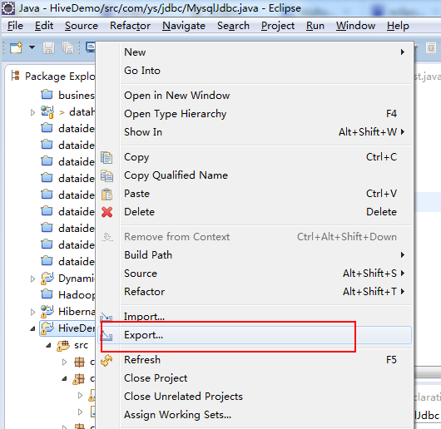
Task: Click the red Delete cross icon
Action: point(107,212)
